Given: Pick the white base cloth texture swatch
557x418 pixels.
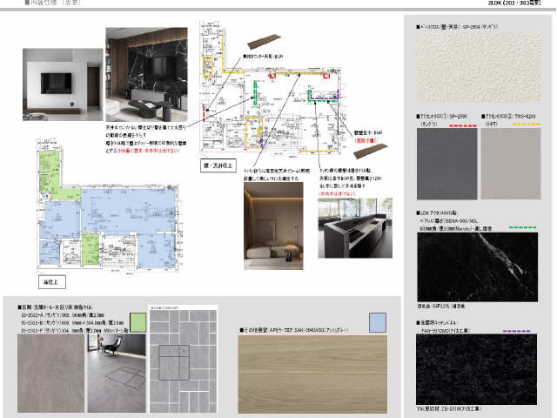Looking at the screenshot, I should (x=479, y=68).
